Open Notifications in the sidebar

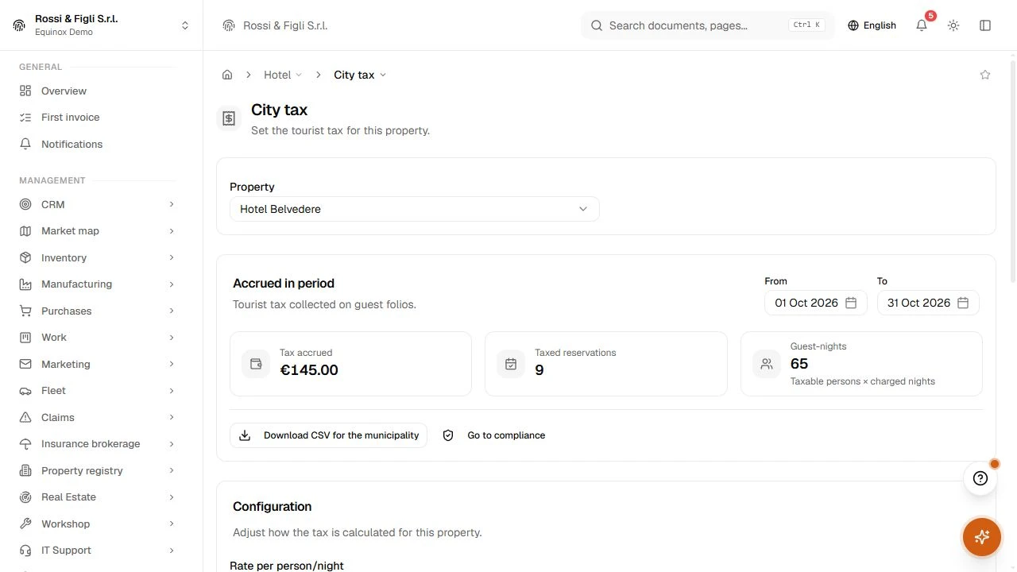click(99, 144)
